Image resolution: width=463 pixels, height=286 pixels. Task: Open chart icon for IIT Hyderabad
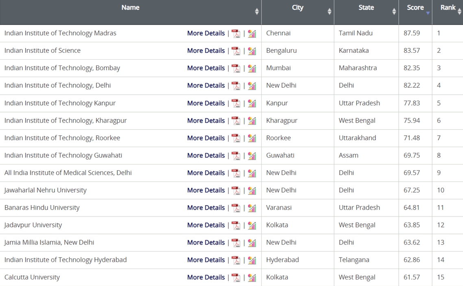coord(252,260)
